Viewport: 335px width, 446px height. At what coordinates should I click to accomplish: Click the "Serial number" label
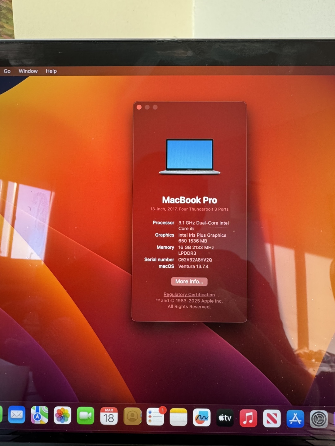coord(159,260)
